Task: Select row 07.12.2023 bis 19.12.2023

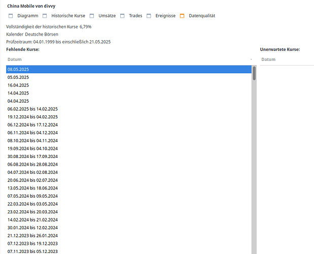Action: tap(129, 243)
